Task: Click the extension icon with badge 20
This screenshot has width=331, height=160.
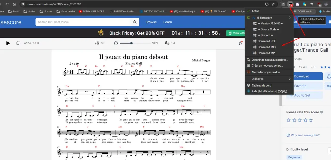Action: 319,4
